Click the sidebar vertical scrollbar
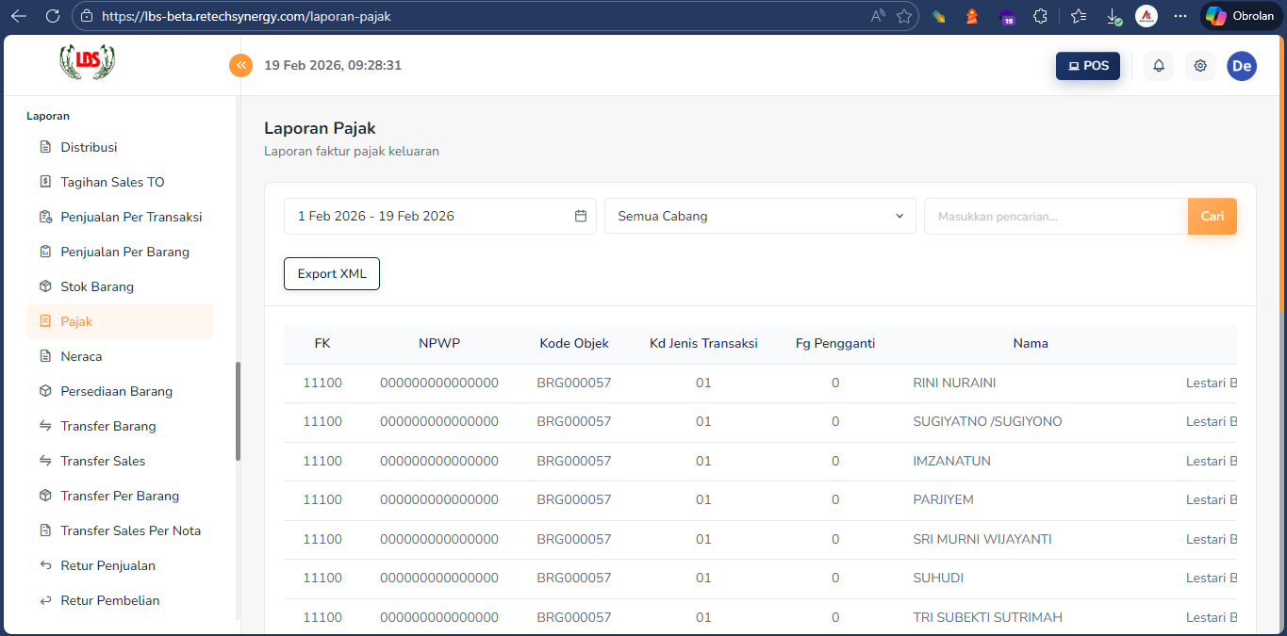Image resolution: width=1287 pixels, height=636 pixels. coord(238,412)
